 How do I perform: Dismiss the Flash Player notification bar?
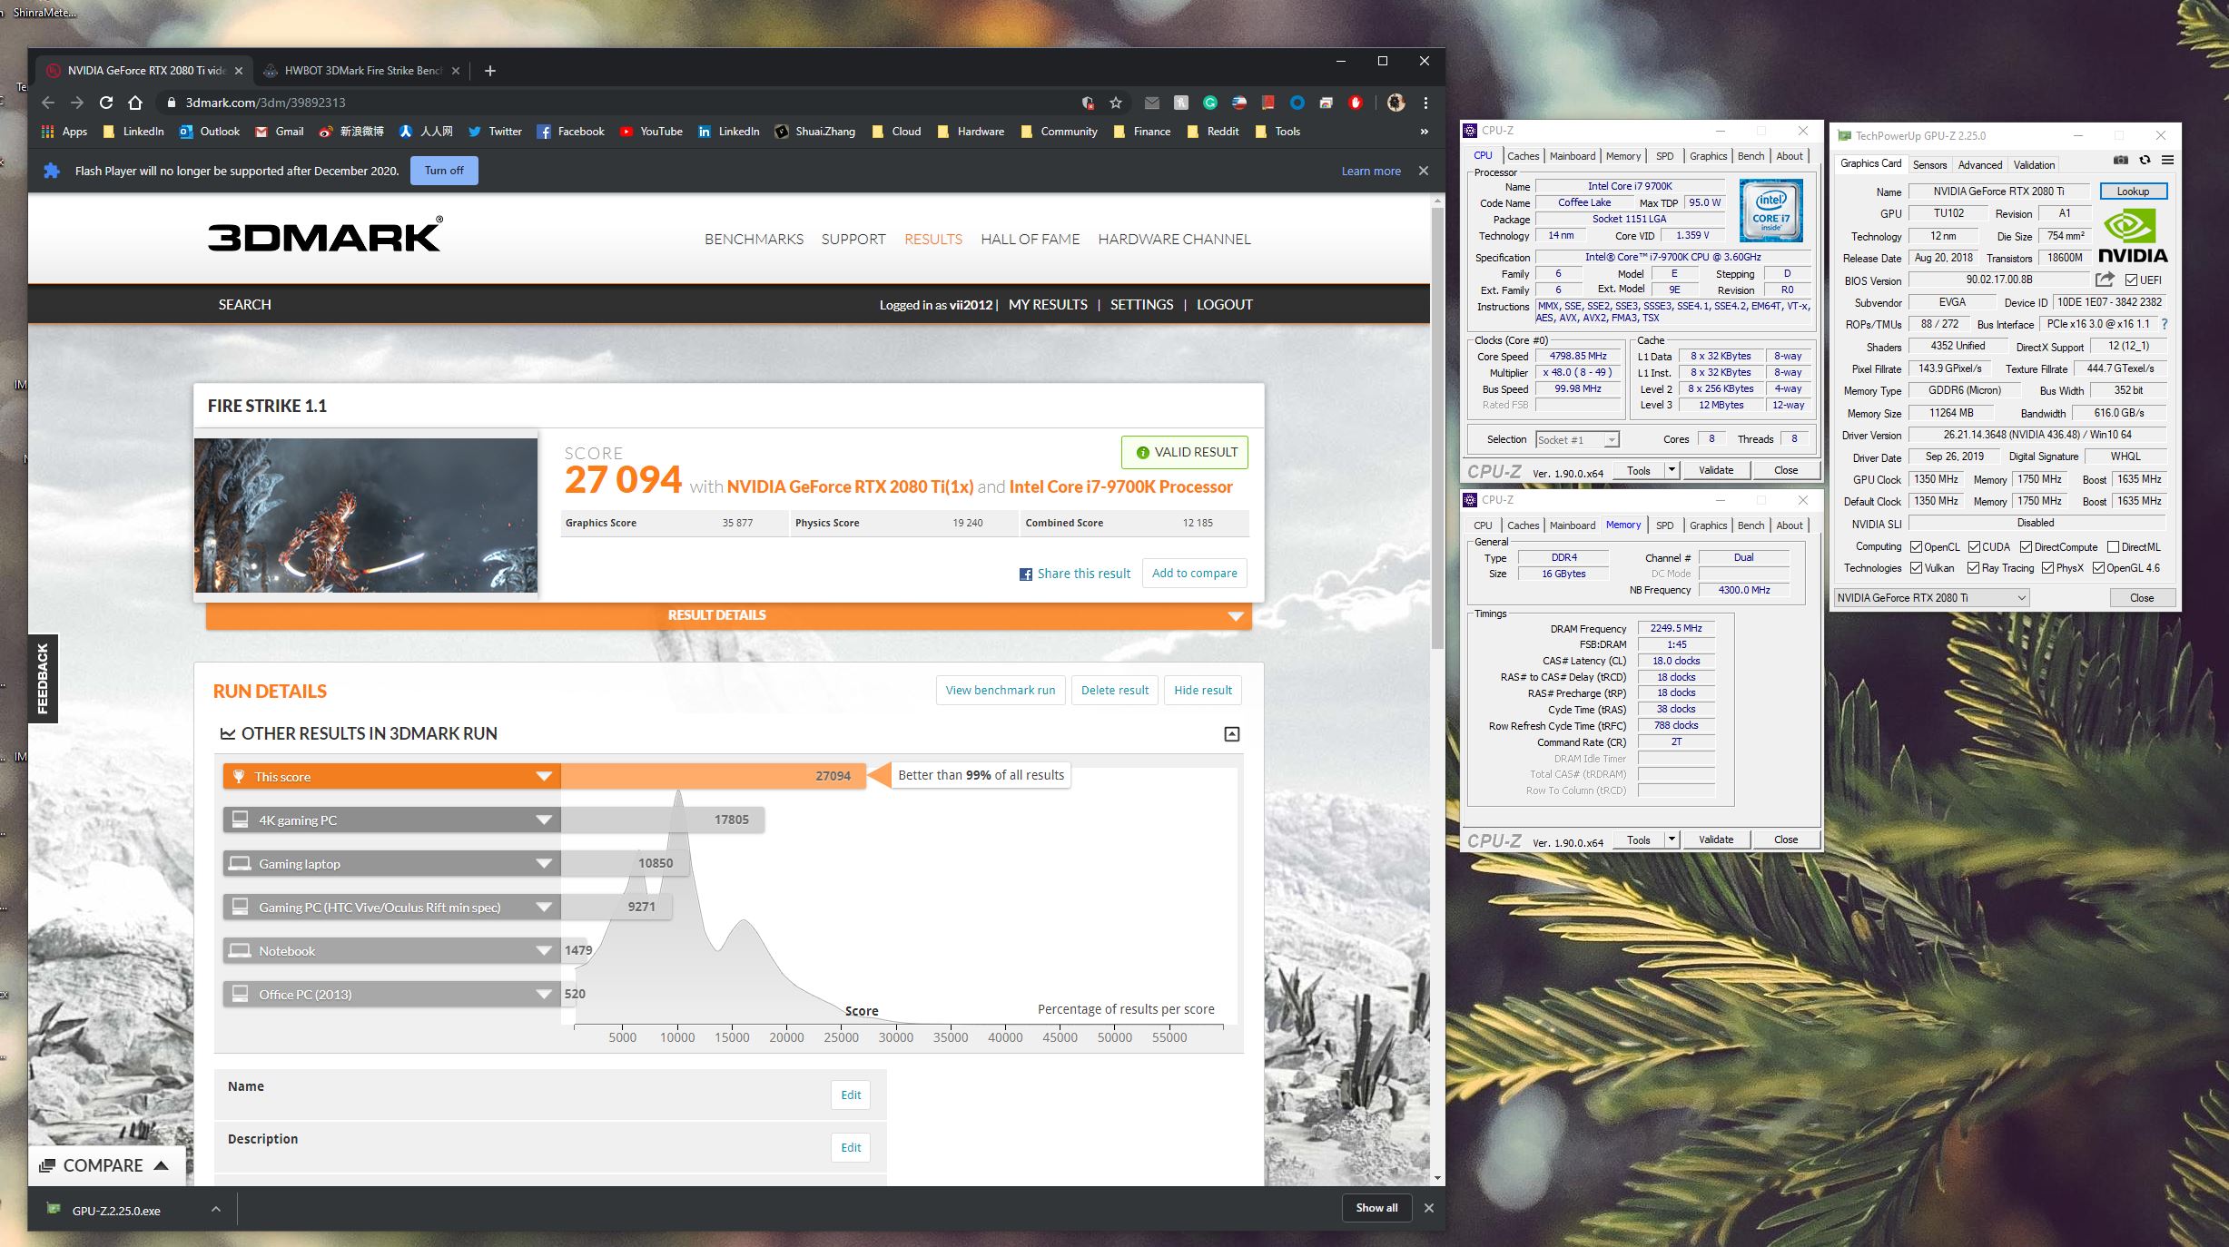[1424, 171]
